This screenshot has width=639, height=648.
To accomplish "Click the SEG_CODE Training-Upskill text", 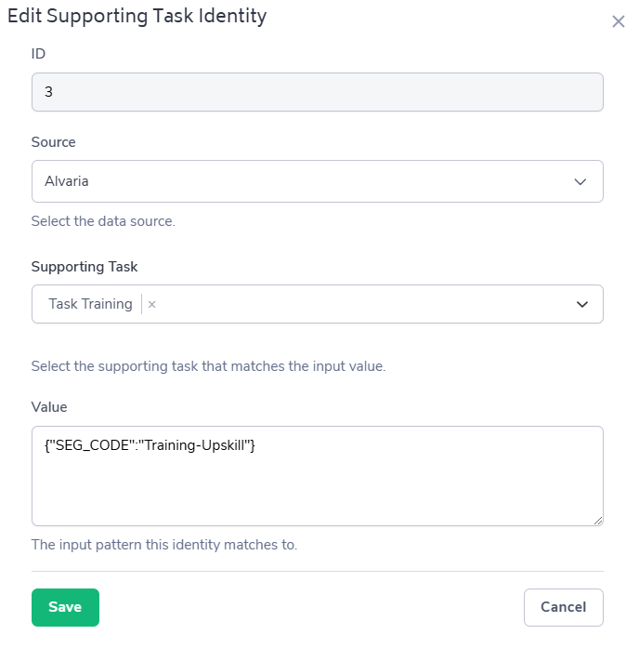I will click(150, 445).
